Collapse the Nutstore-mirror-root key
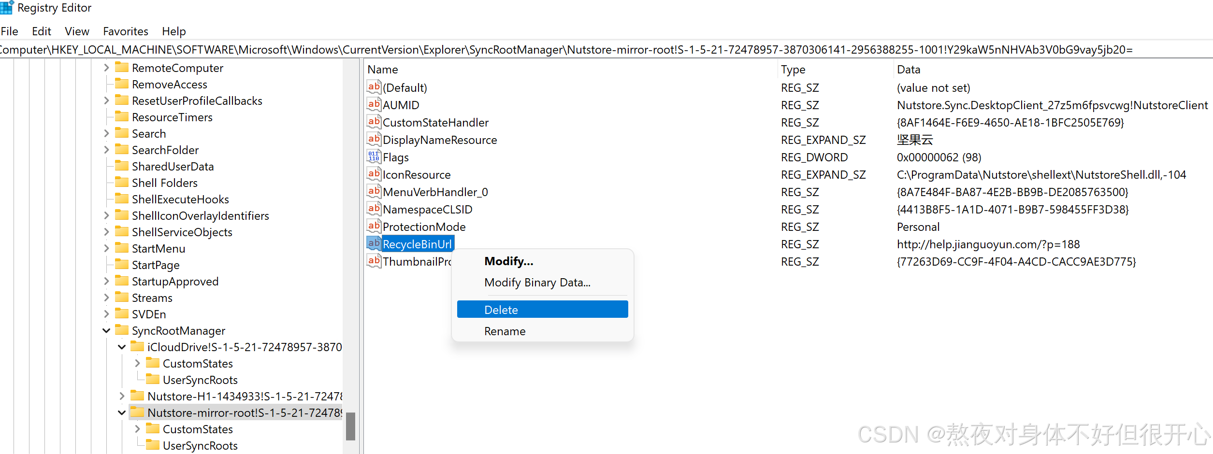The image size is (1213, 454). 122,412
